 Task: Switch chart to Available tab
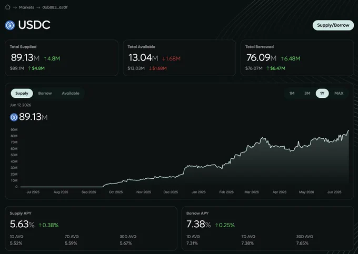[71, 93]
